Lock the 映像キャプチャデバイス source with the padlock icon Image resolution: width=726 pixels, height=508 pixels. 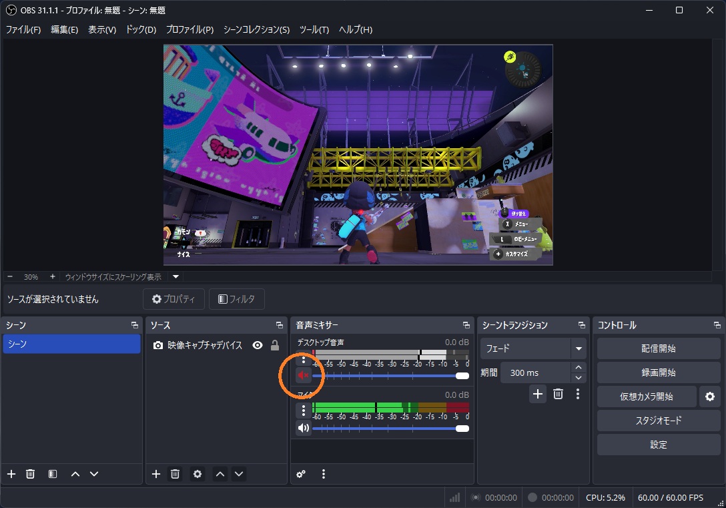point(275,346)
